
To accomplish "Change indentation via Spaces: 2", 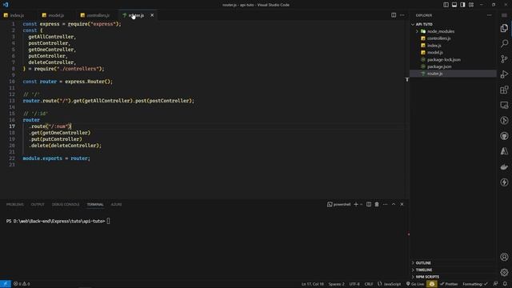I will (336, 284).
